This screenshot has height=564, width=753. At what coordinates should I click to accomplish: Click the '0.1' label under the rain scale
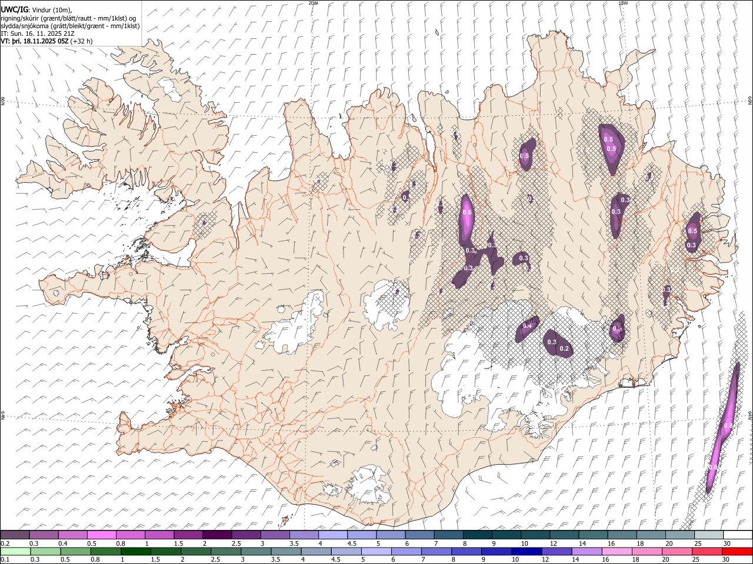pyautogui.click(x=5, y=559)
